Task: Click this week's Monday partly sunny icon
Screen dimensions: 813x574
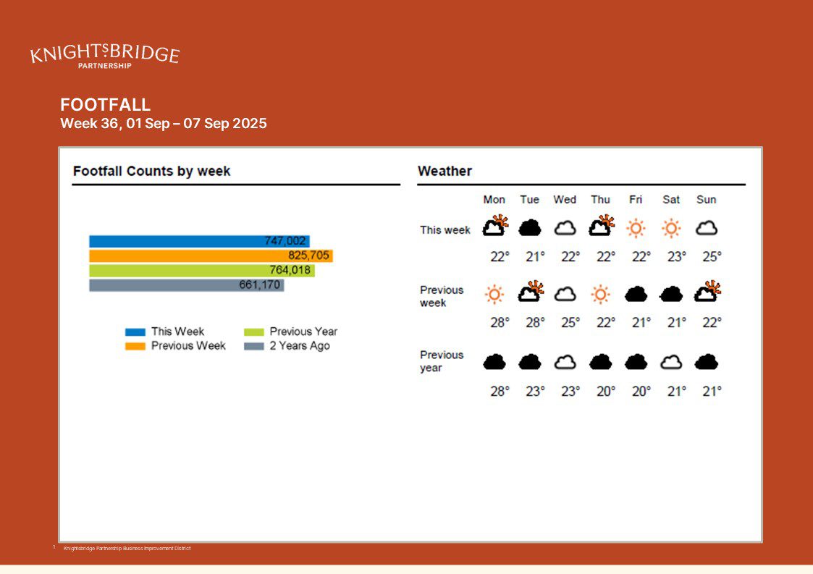Action: point(494,227)
